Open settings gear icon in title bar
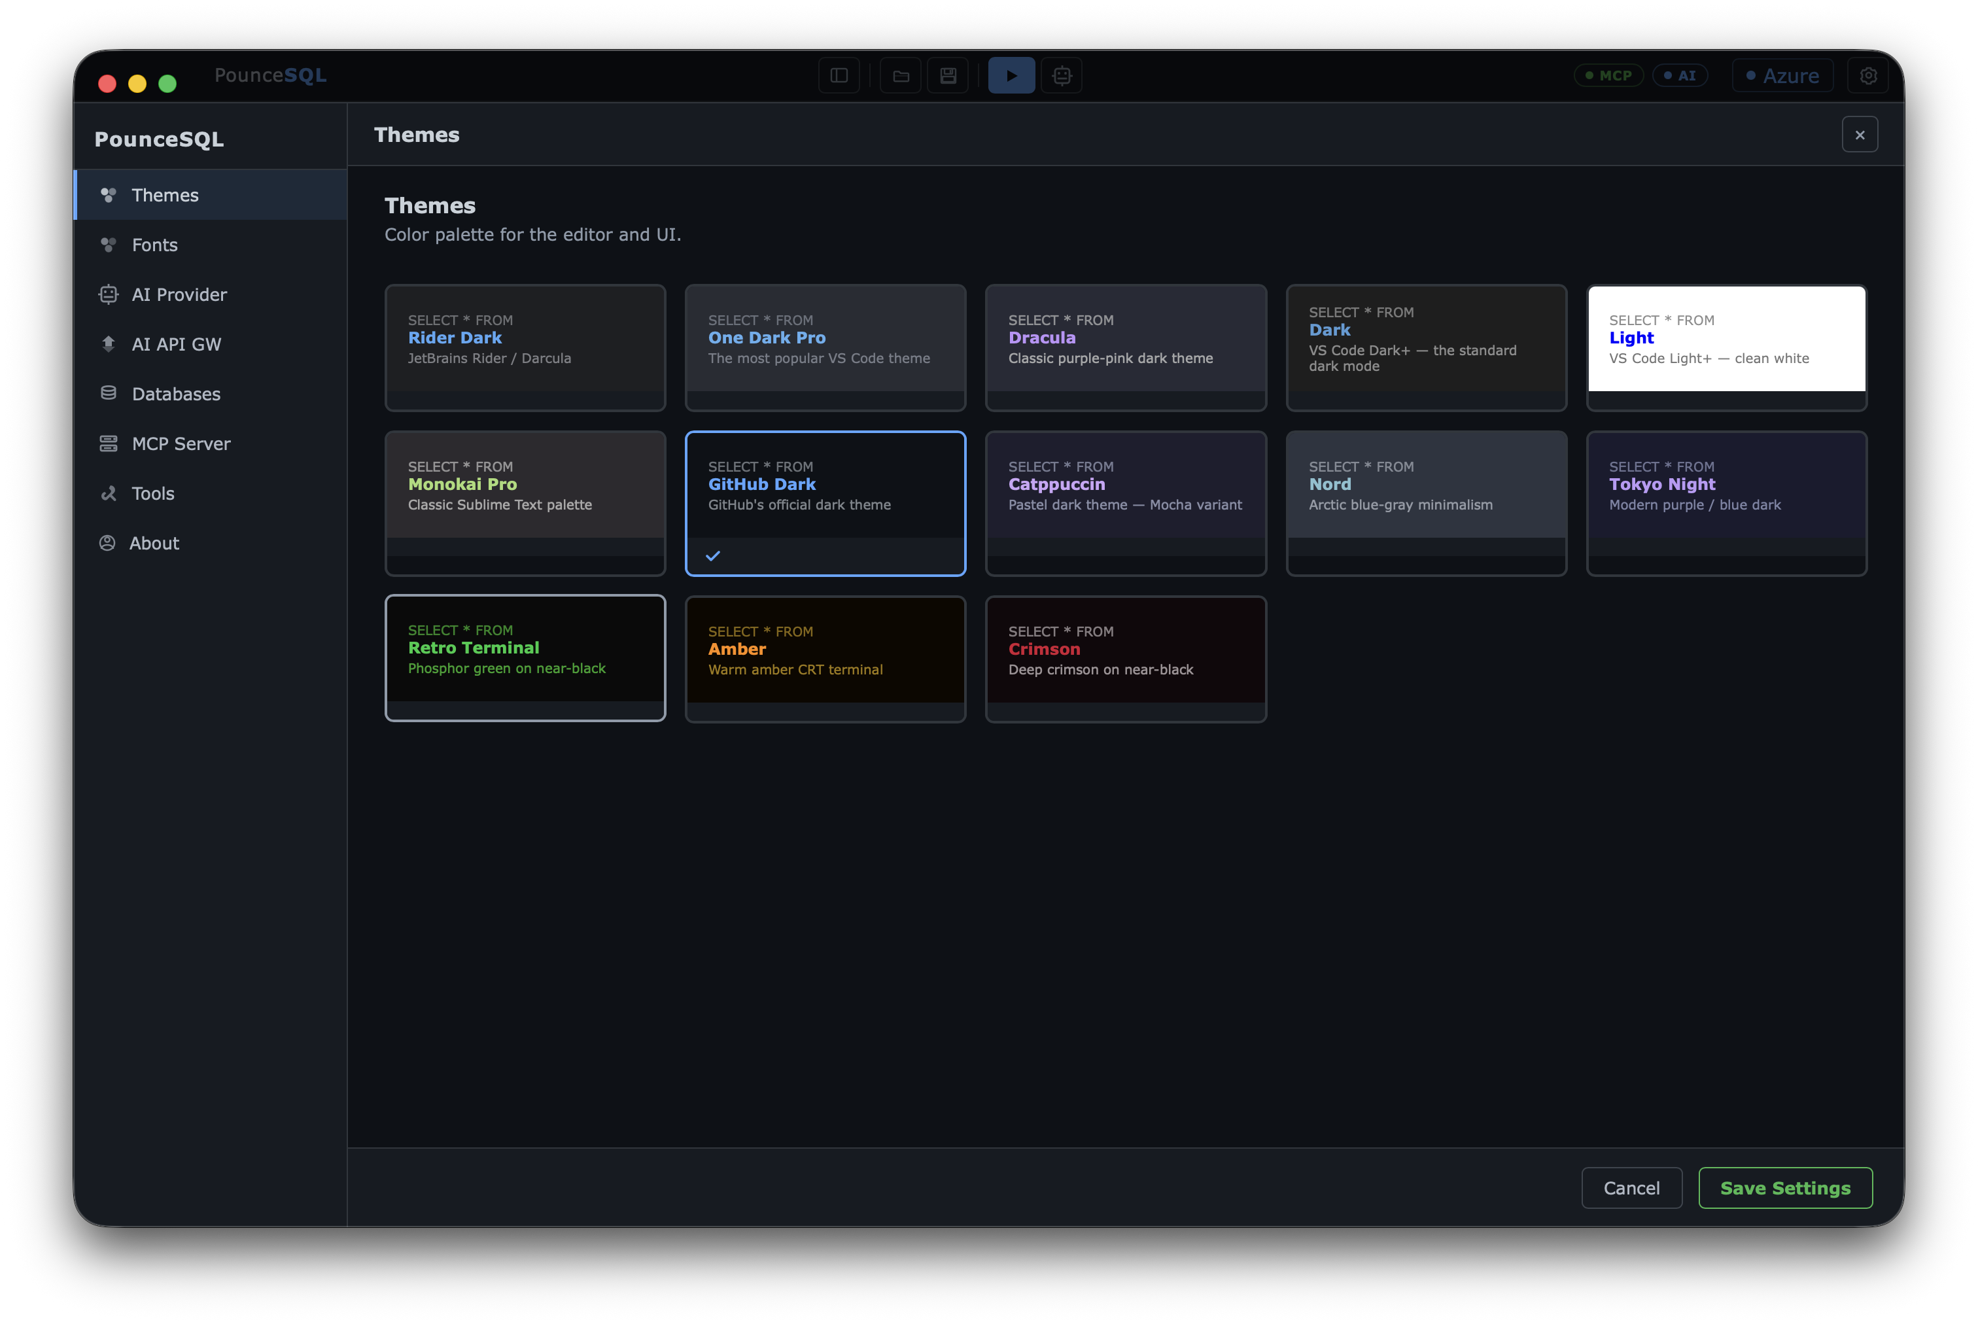 (x=1868, y=76)
